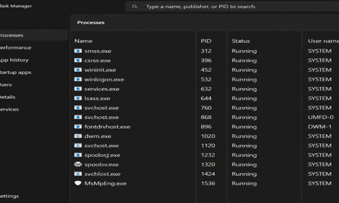Click the PID value 1424

click(x=208, y=174)
